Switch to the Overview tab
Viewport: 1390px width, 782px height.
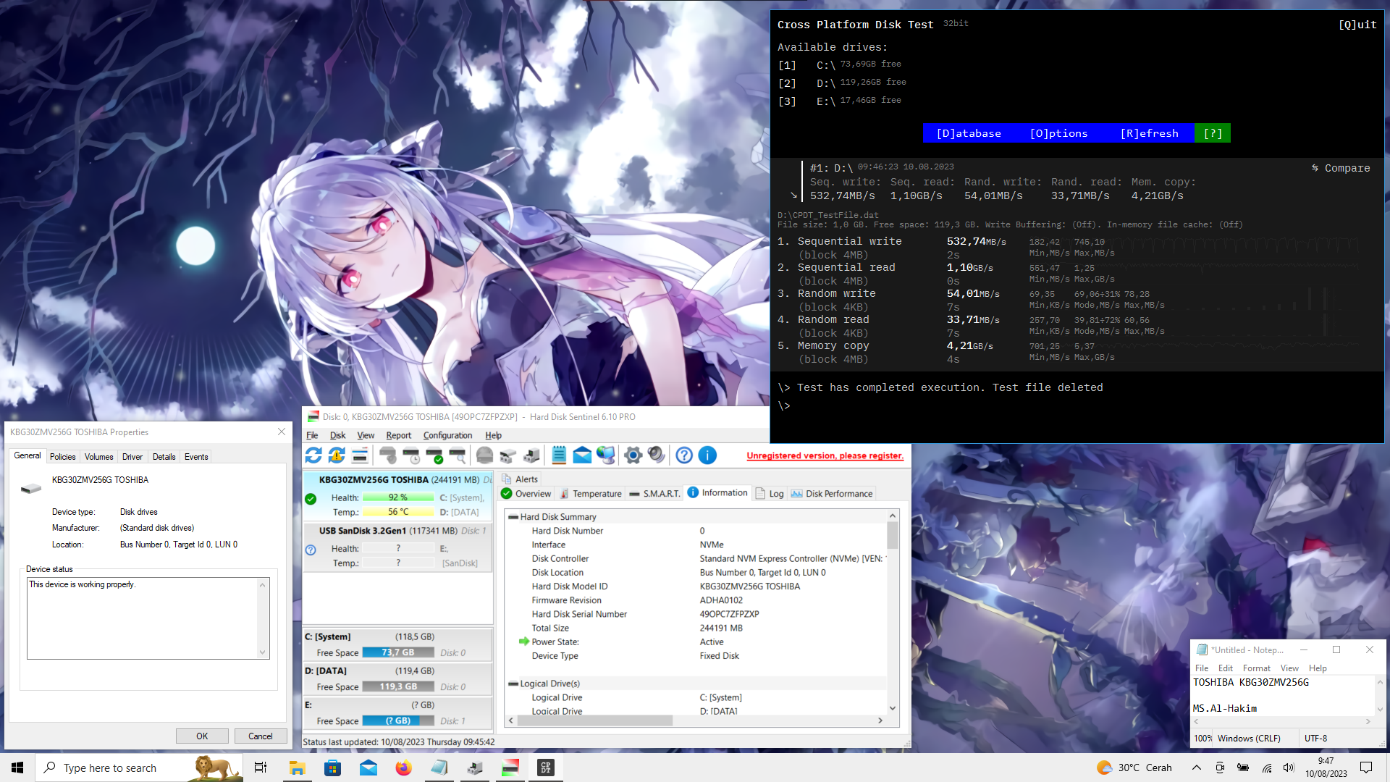tap(526, 494)
